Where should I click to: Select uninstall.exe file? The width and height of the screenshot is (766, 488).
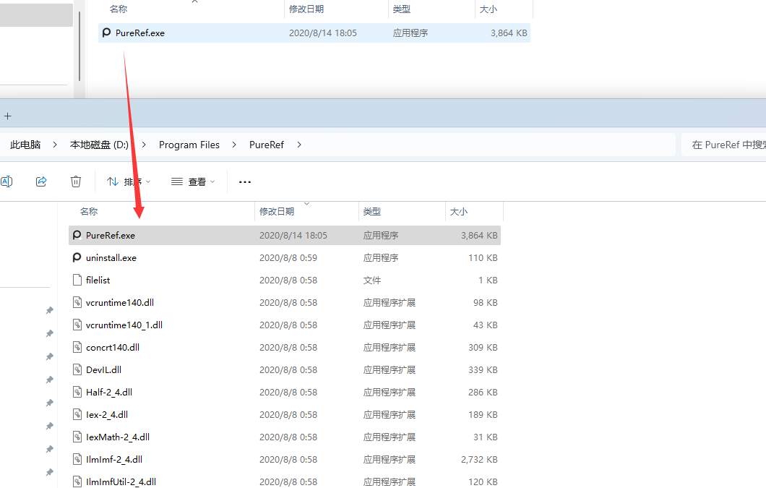point(285,257)
